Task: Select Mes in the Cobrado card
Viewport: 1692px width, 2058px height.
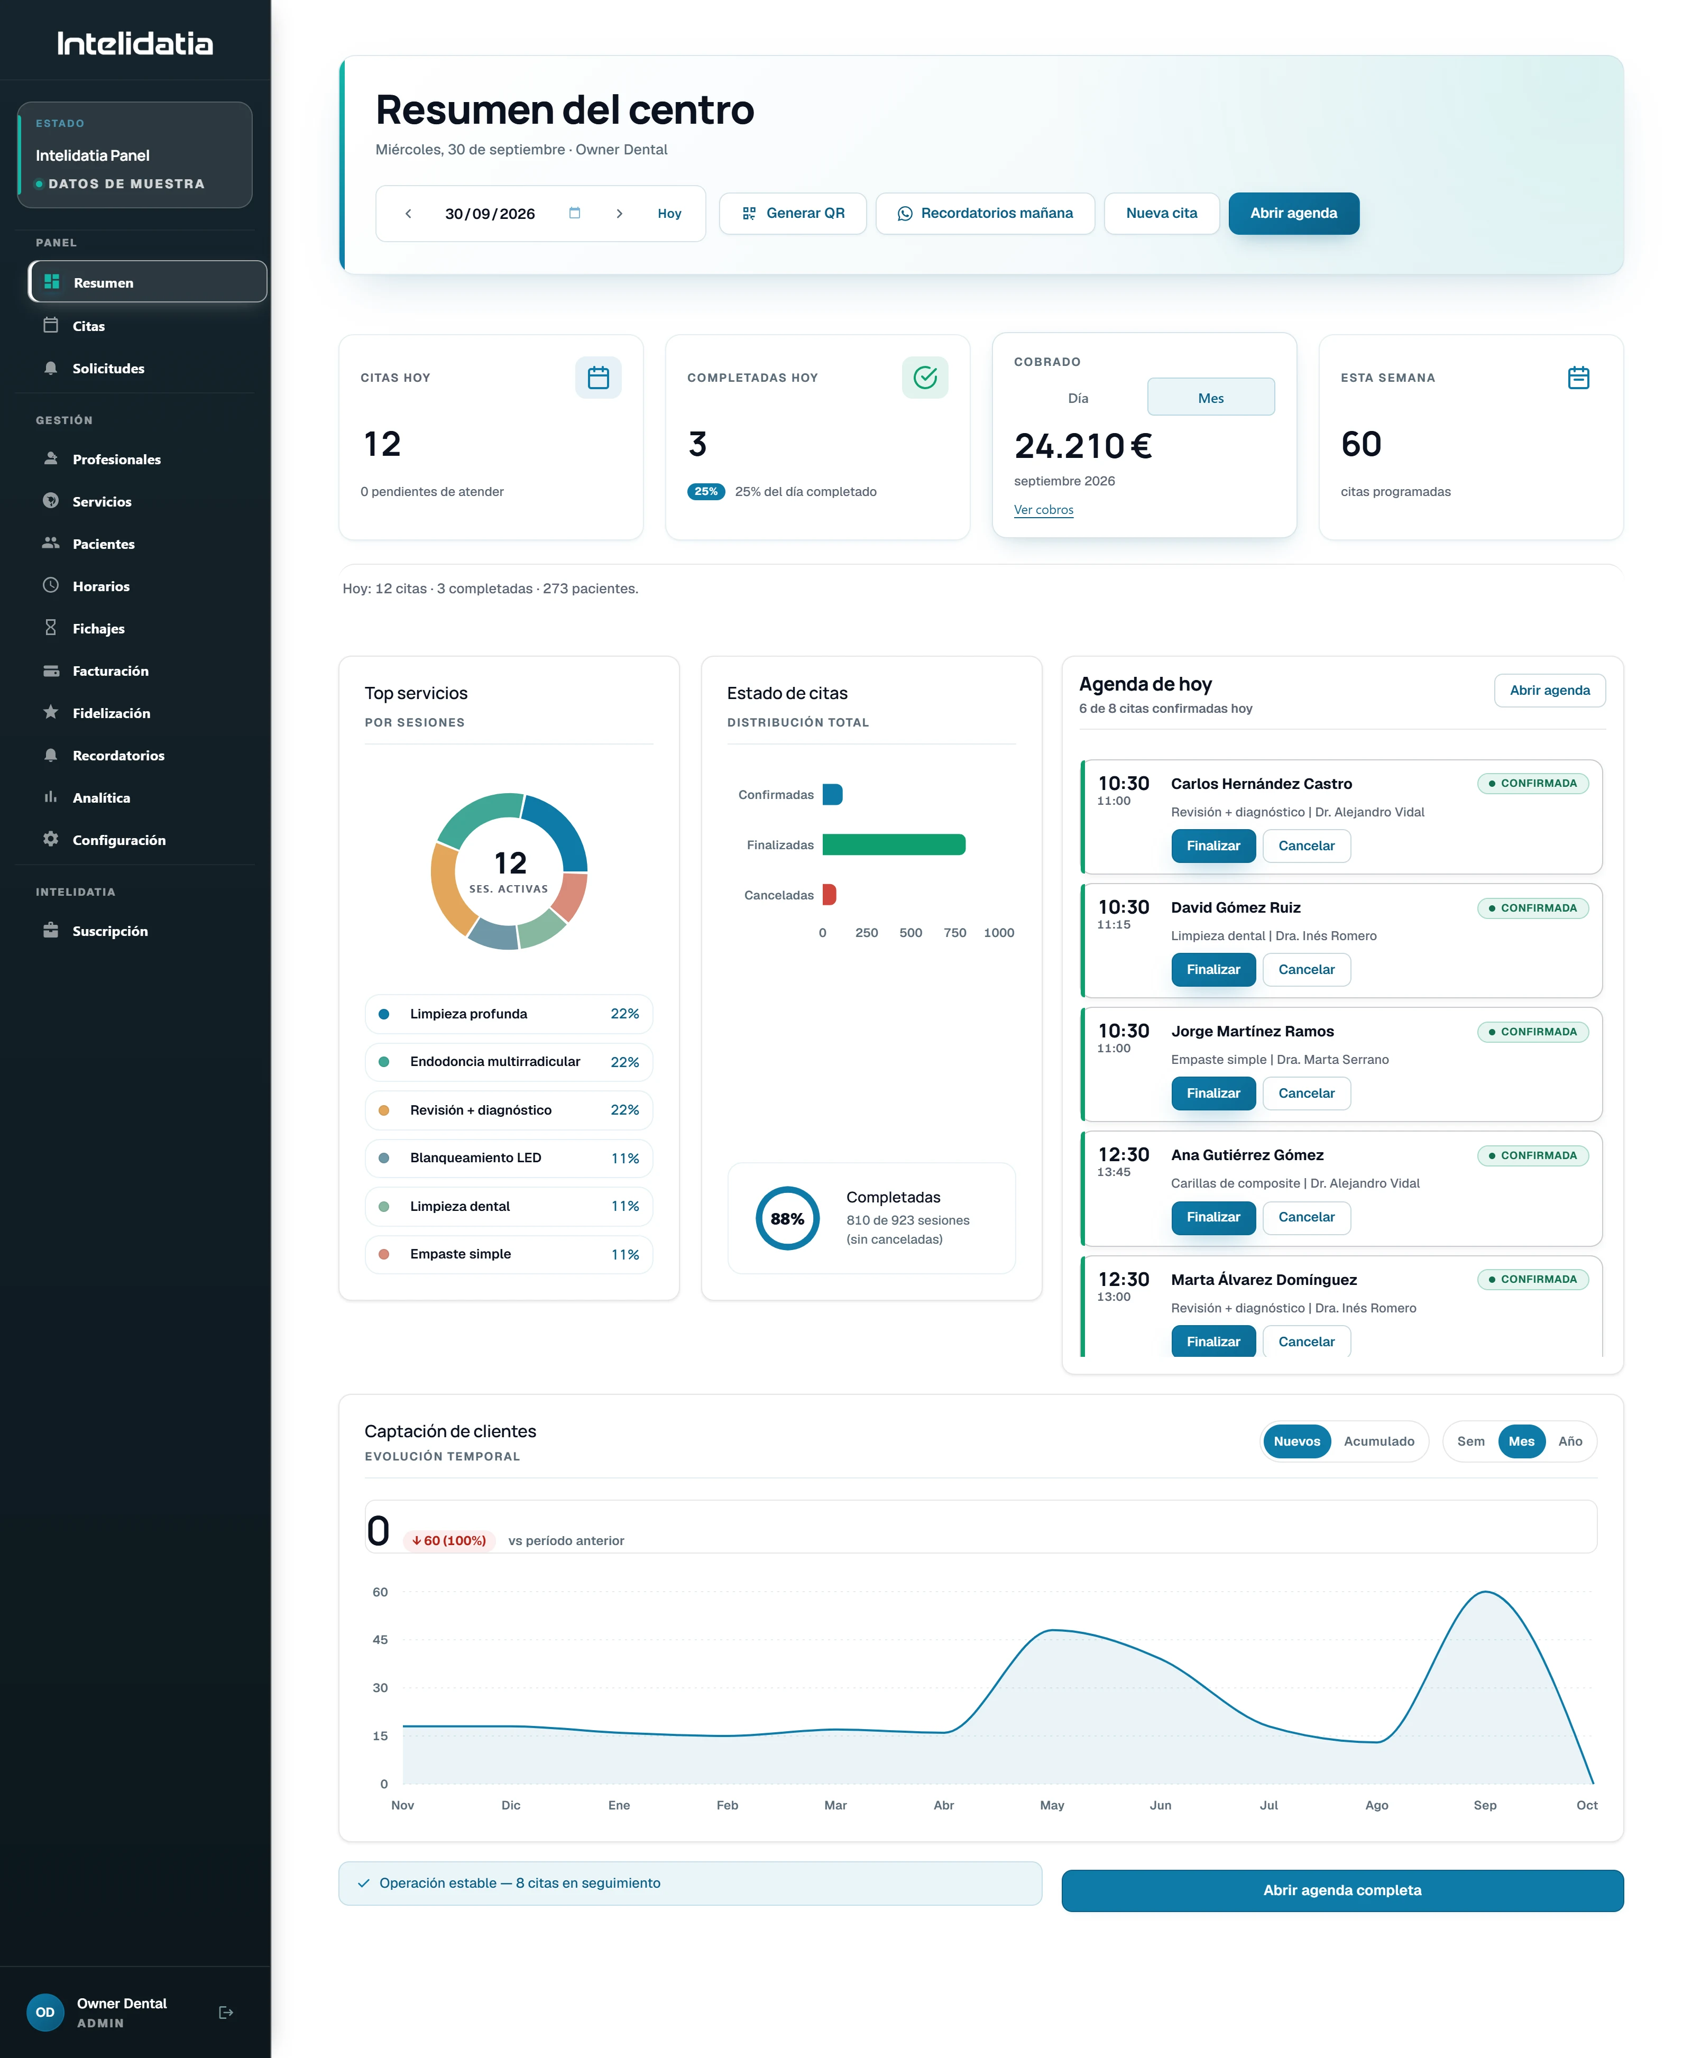Action: [1210, 398]
